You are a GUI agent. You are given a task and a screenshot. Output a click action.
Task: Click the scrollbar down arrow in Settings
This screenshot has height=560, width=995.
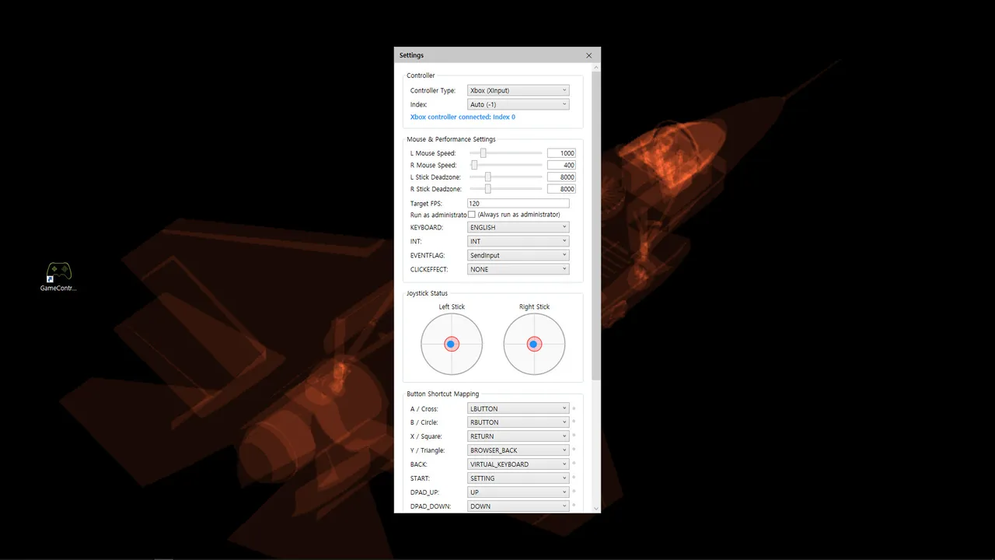[x=596, y=509]
